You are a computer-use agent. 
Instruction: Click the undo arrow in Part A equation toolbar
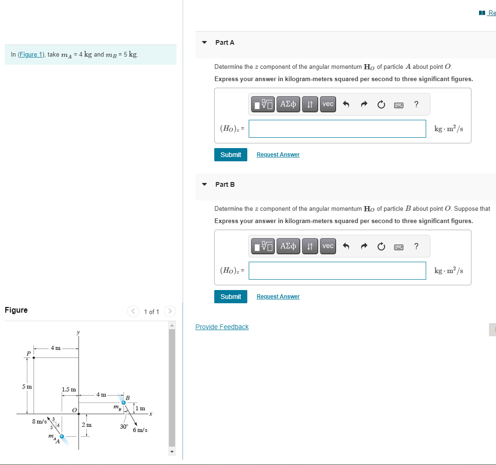(x=347, y=104)
